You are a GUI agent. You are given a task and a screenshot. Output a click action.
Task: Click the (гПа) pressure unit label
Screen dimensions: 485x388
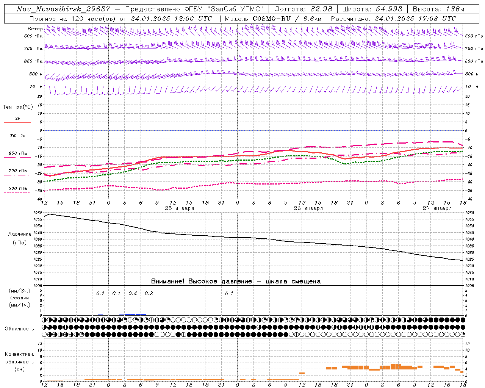(x=20, y=243)
